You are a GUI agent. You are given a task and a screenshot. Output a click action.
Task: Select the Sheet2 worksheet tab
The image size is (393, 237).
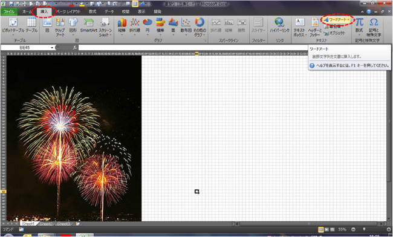point(46,224)
